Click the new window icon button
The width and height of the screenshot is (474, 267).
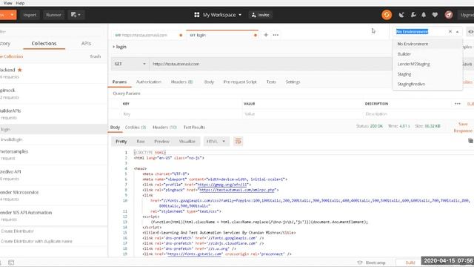[x=76, y=15]
